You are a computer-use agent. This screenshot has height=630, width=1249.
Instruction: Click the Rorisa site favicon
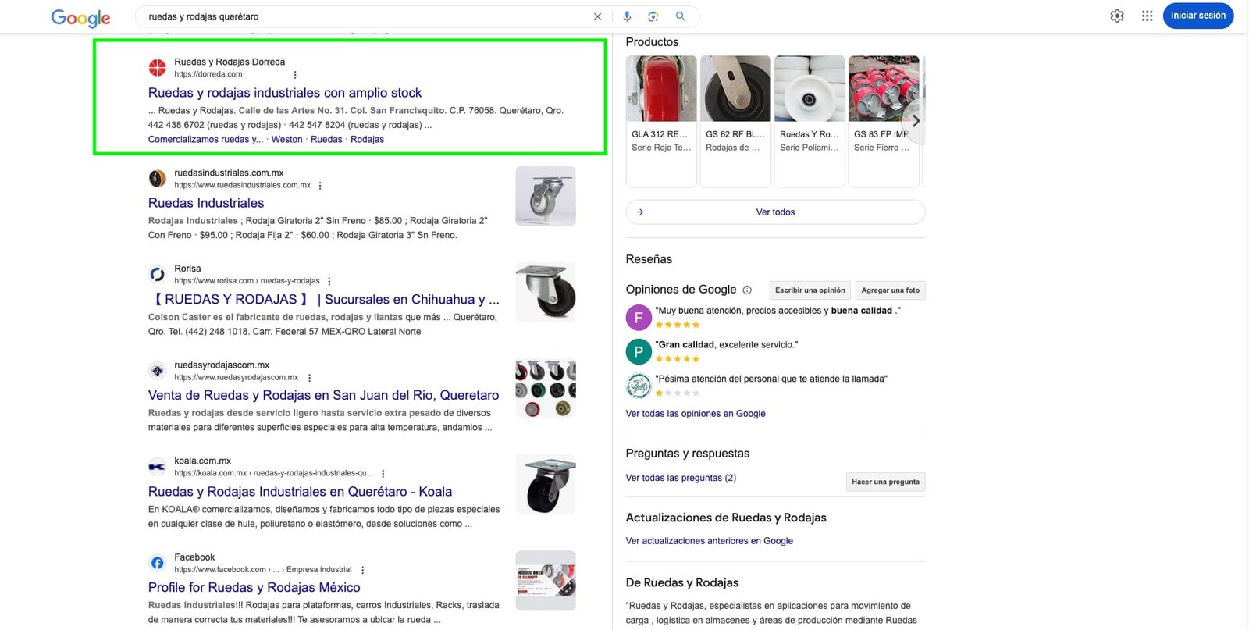(x=158, y=274)
